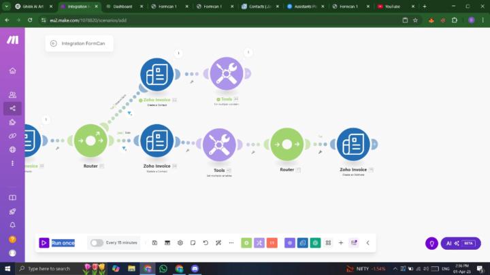Click the wrench before the rightmost Zoho Invoice
The image size is (490, 275).
tap(321, 152)
